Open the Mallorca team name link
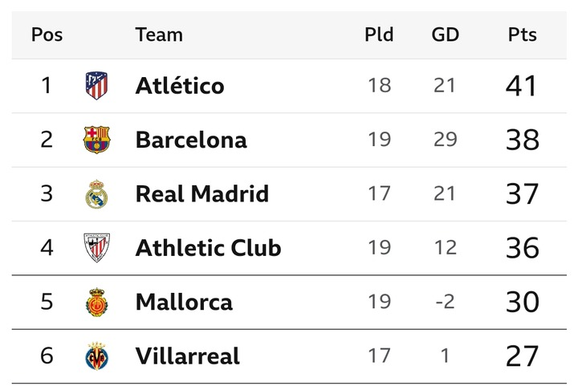The height and width of the screenshot is (386, 578). point(184,302)
